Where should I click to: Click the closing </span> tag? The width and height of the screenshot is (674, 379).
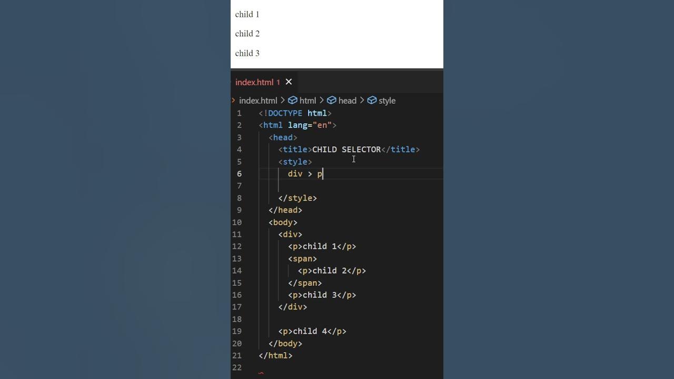[x=305, y=283]
